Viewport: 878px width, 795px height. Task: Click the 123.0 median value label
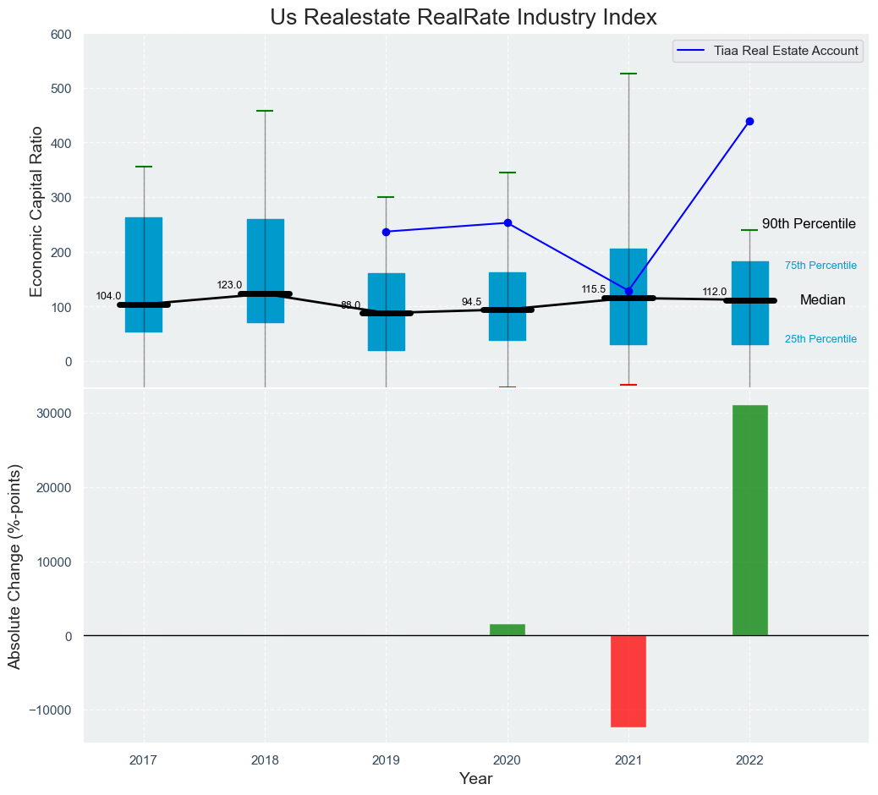click(229, 285)
